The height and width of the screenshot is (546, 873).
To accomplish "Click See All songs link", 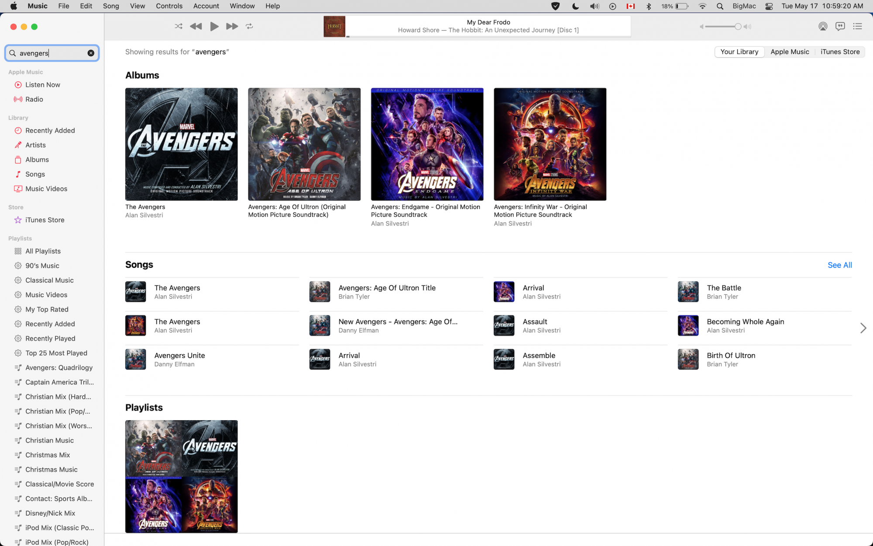I will (839, 265).
